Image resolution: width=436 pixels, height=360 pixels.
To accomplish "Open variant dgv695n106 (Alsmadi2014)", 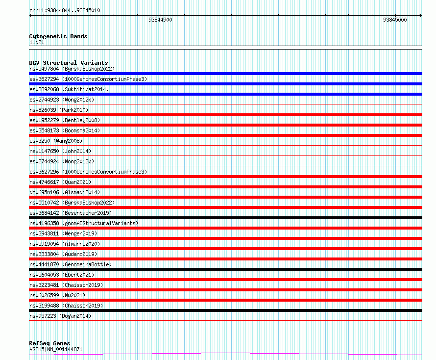I will coord(65,192).
